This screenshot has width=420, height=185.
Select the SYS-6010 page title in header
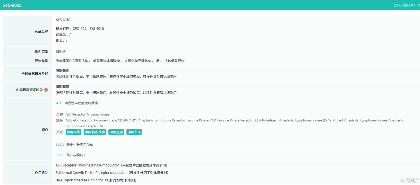12,5
